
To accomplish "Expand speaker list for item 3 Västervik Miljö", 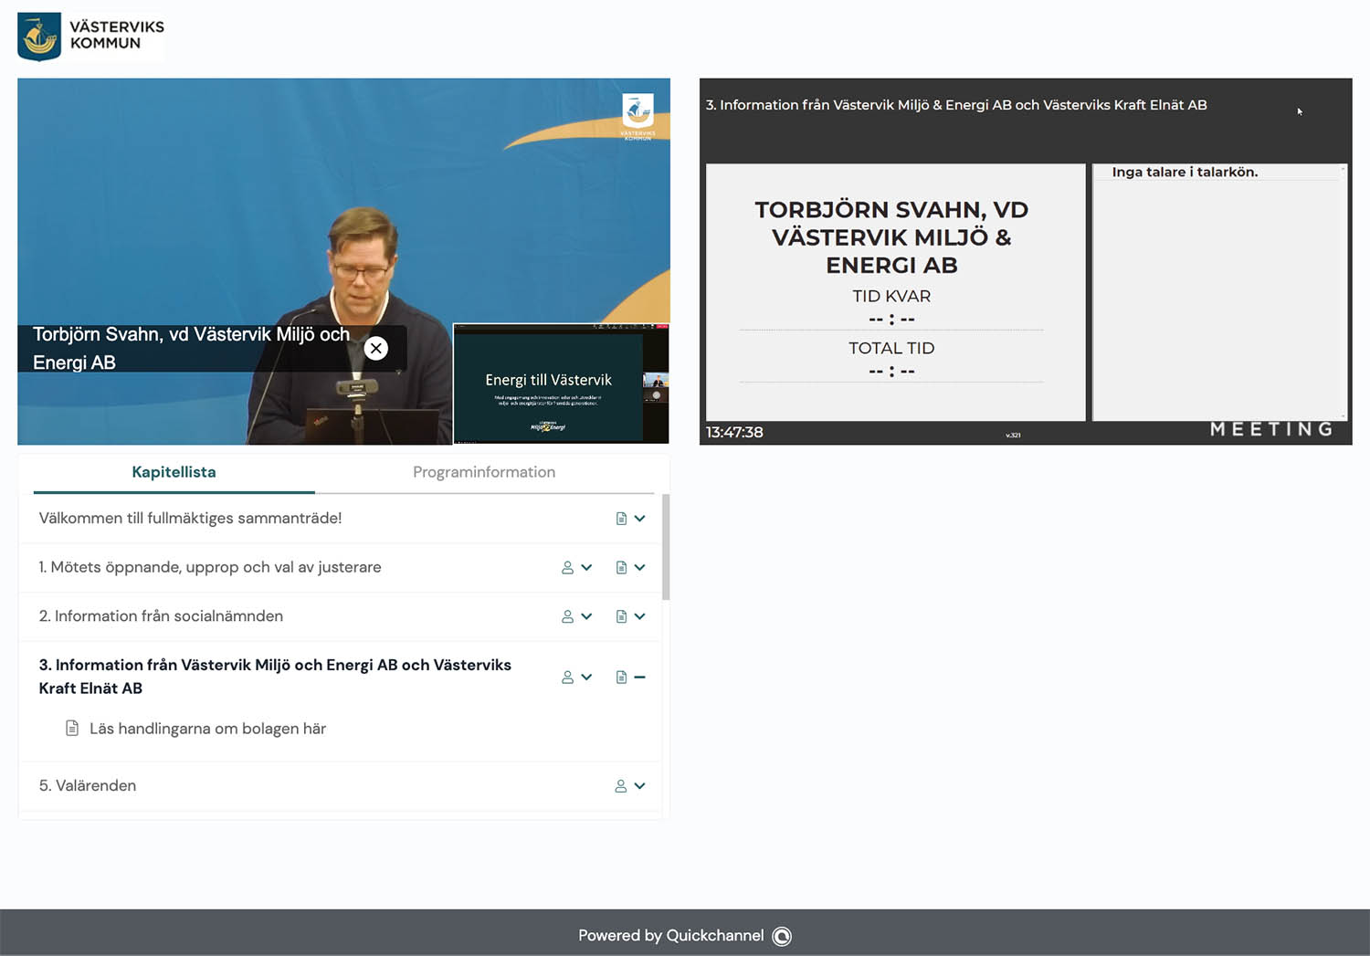I will pyautogui.click(x=576, y=678).
